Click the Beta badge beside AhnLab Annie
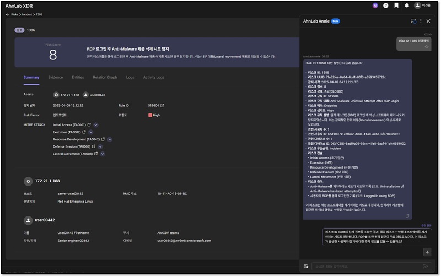 [336, 21]
